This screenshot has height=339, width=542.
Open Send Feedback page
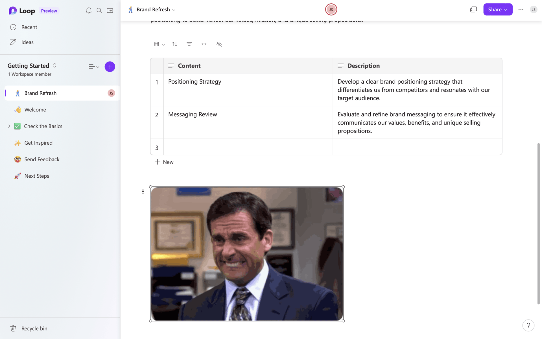pos(42,159)
